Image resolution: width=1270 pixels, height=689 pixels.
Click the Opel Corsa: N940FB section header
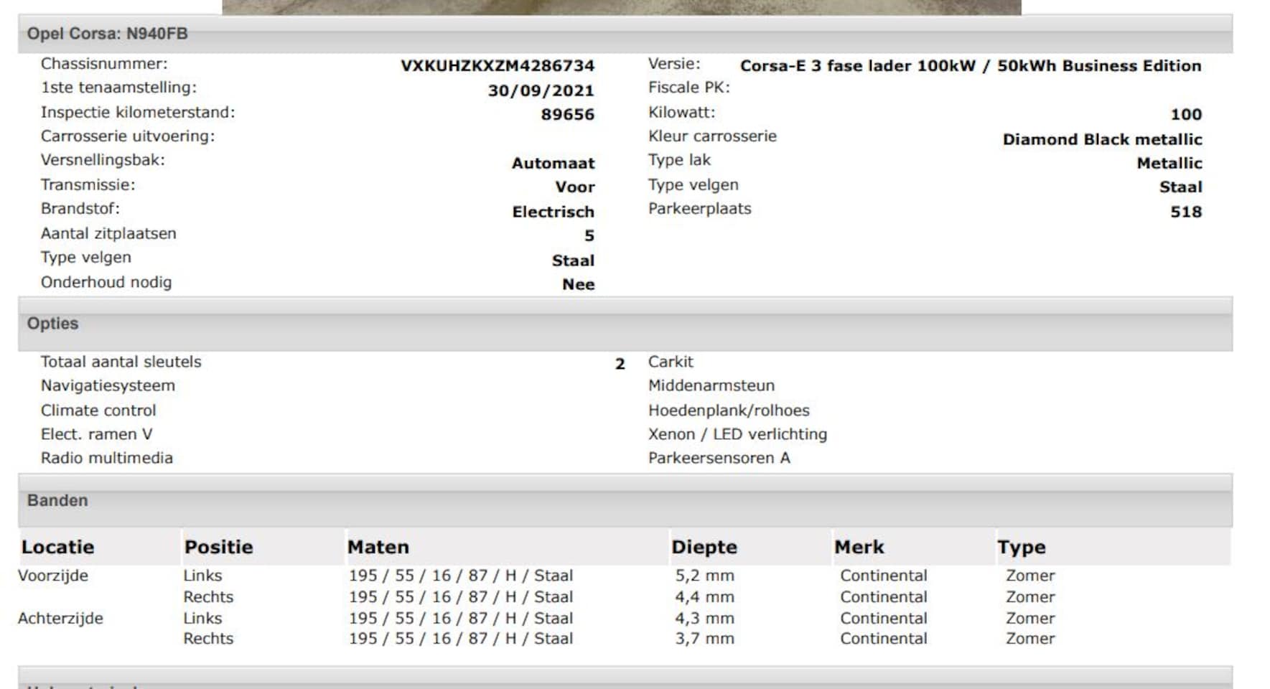pyautogui.click(x=108, y=34)
